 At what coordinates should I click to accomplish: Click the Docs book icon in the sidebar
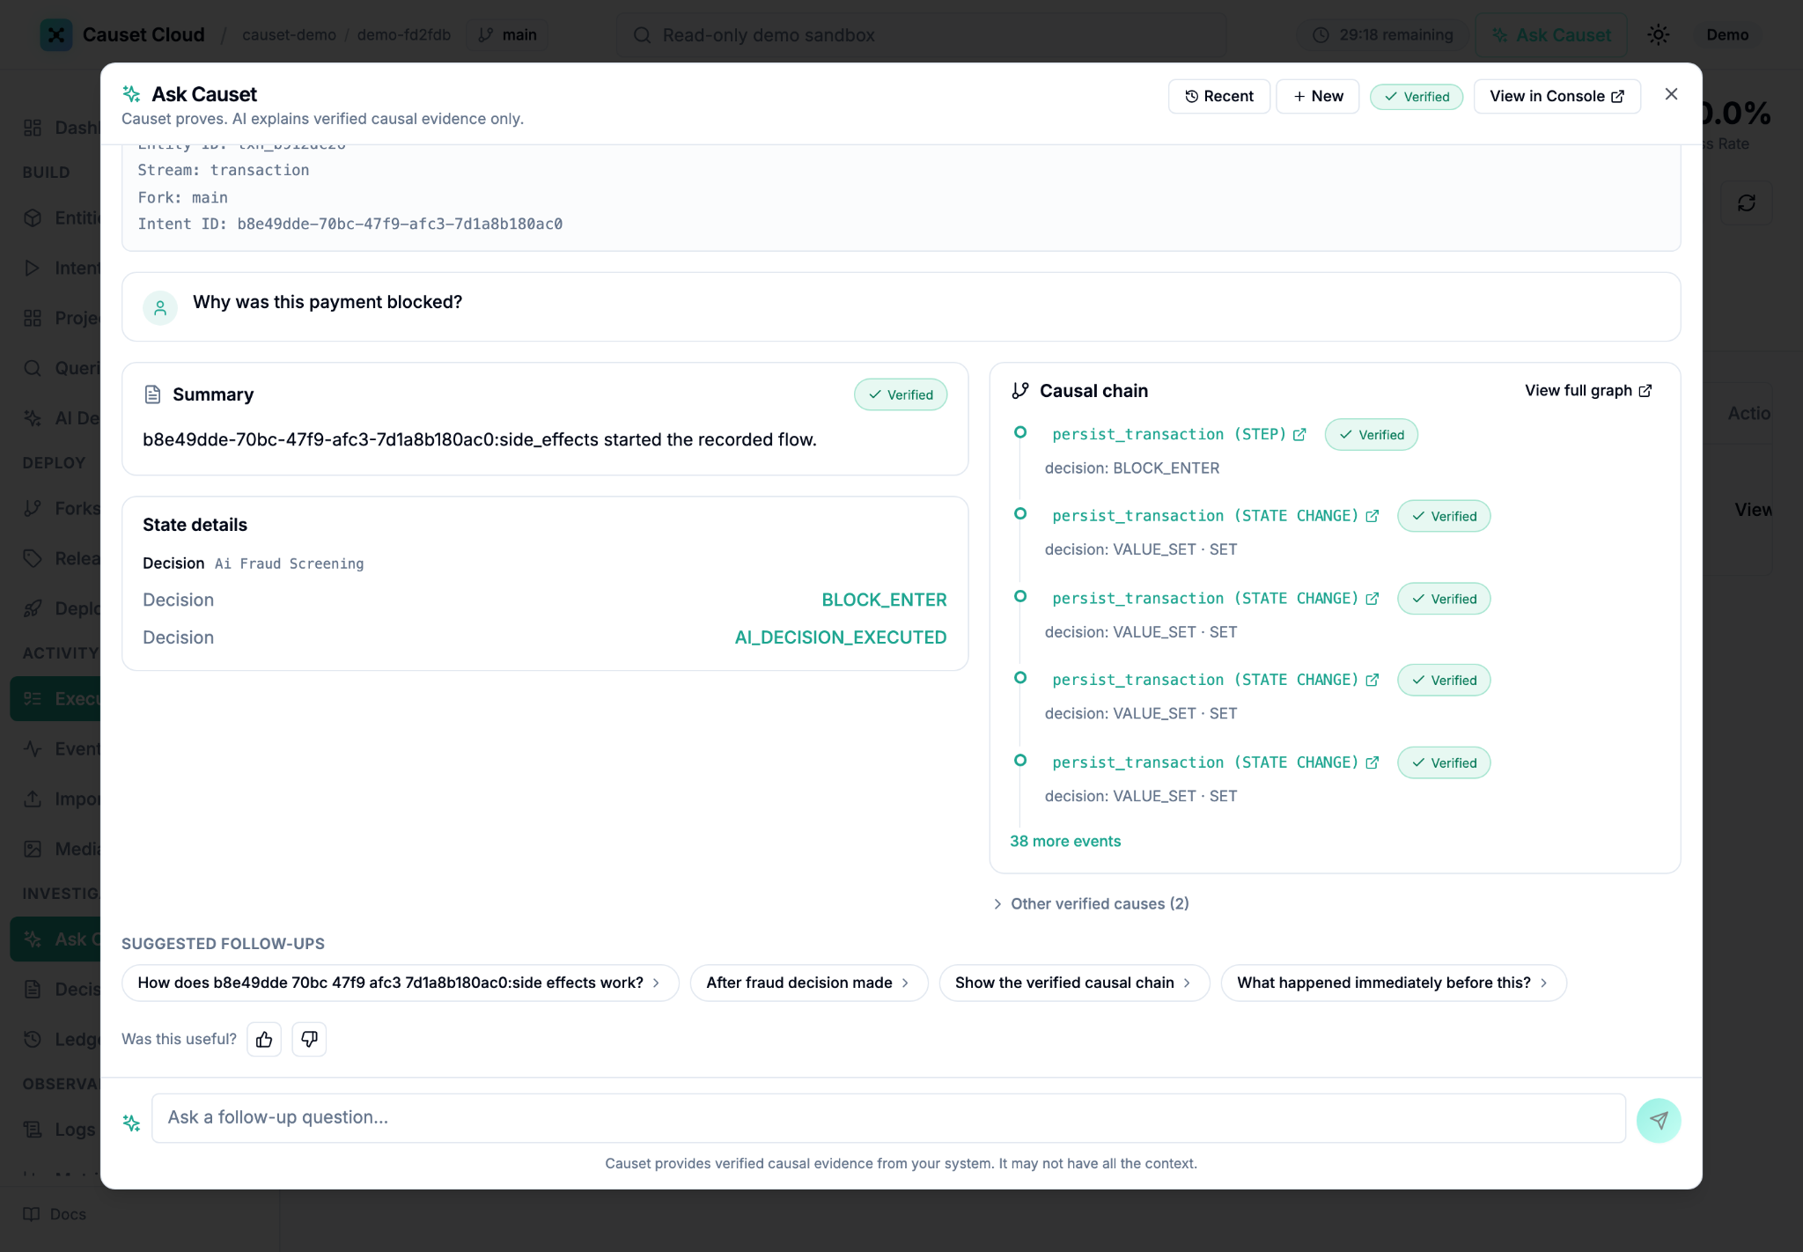(x=32, y=1214)
